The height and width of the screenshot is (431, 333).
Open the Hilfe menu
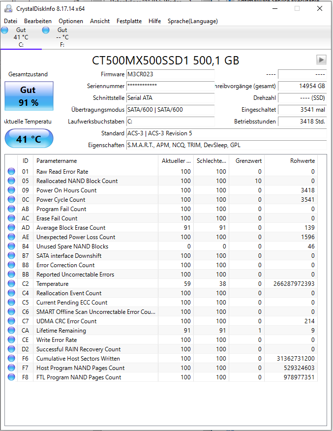pyautogui.click(x=154, y=21)
